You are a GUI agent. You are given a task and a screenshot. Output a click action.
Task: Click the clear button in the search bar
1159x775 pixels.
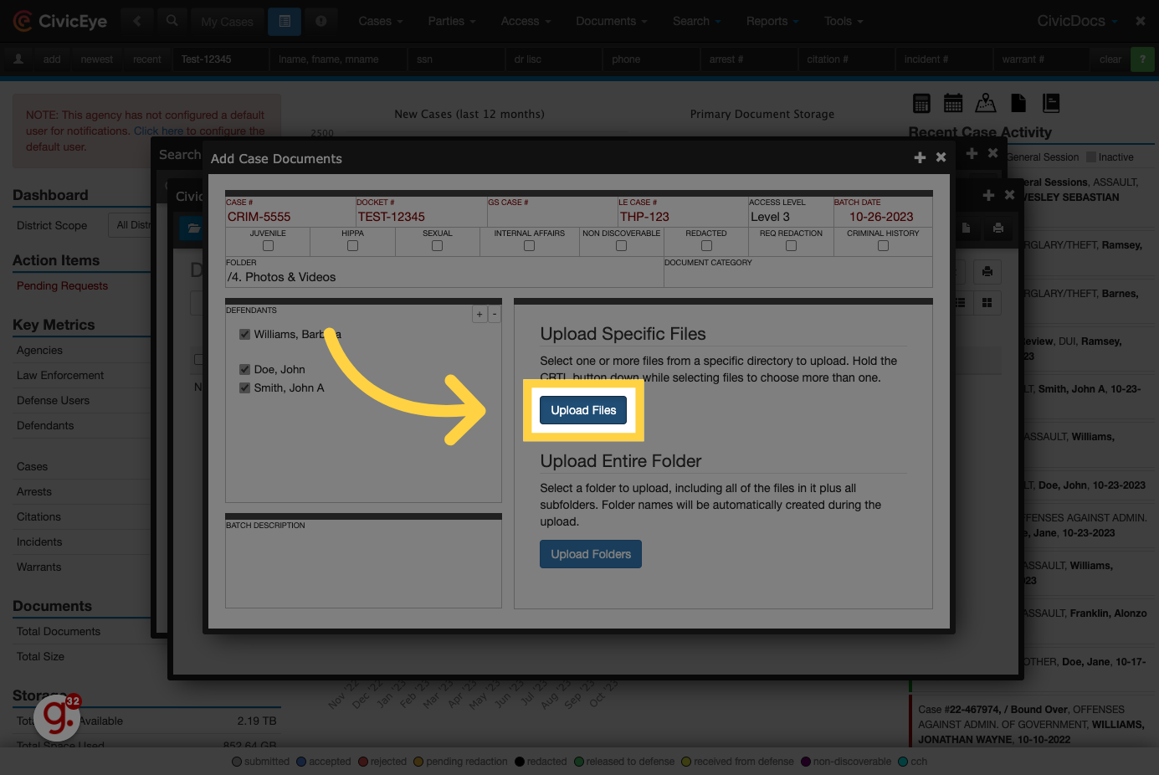click(1110, 59)
